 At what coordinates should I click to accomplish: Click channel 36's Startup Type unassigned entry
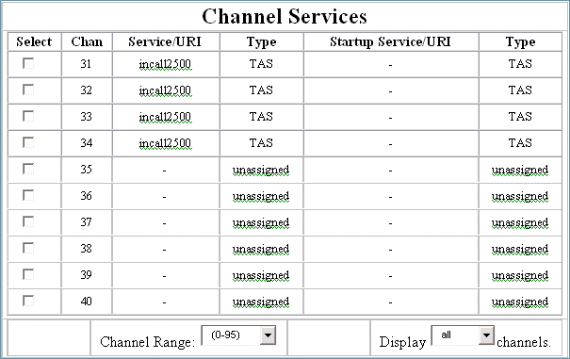(520, 196)
